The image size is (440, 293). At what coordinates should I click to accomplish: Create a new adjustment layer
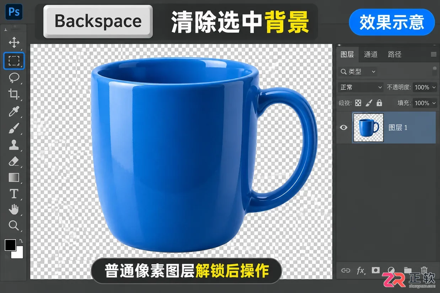click(x=391, y=271)
